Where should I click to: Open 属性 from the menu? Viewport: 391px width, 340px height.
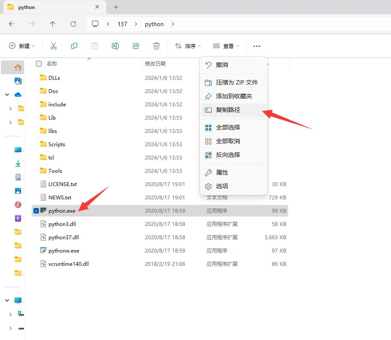[234, 172]
